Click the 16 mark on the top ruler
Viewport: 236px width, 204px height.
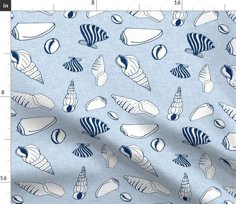point(177,2)
